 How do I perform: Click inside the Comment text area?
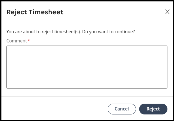click(x=87, y=67)
